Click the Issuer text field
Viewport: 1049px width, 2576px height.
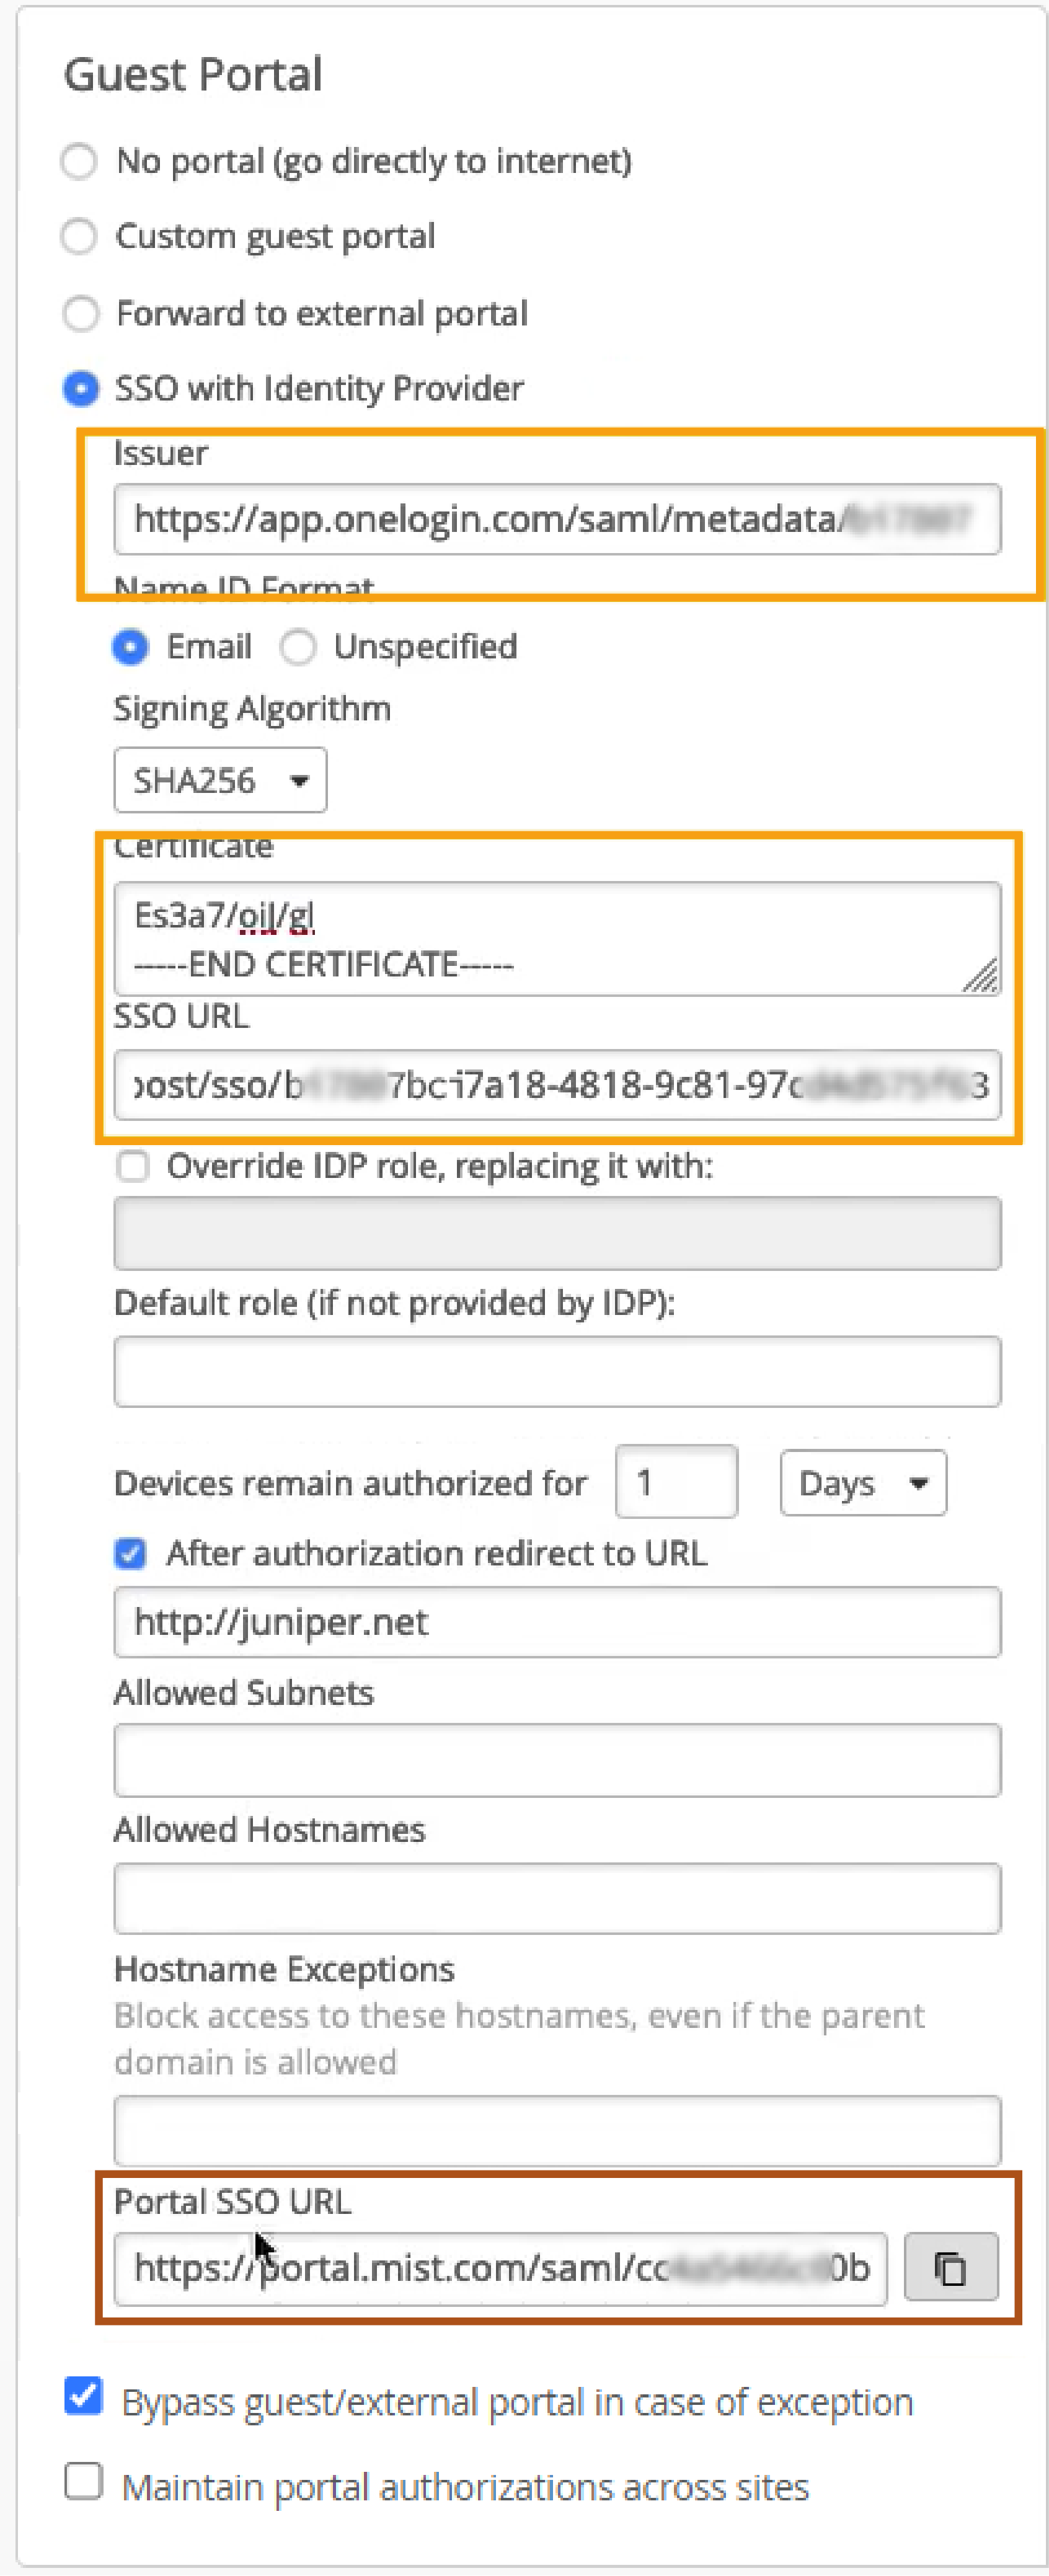pyautogui.click(x=556, y=519)
